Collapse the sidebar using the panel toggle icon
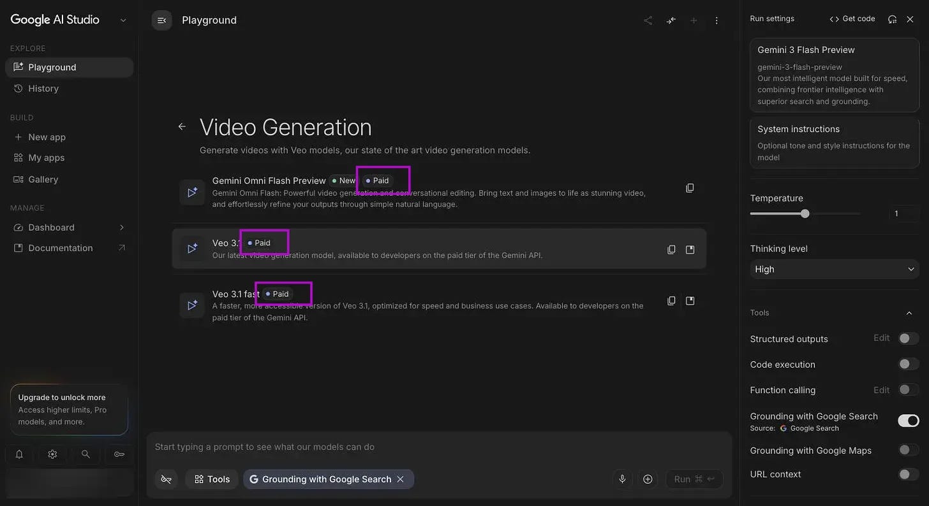The width and height of the screenshot is (929, 506). [161, 20]
